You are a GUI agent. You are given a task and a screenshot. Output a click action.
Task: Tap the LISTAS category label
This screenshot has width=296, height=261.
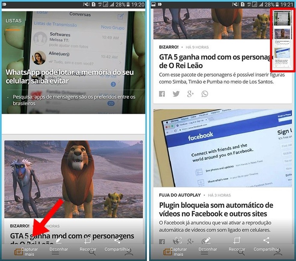14,20
